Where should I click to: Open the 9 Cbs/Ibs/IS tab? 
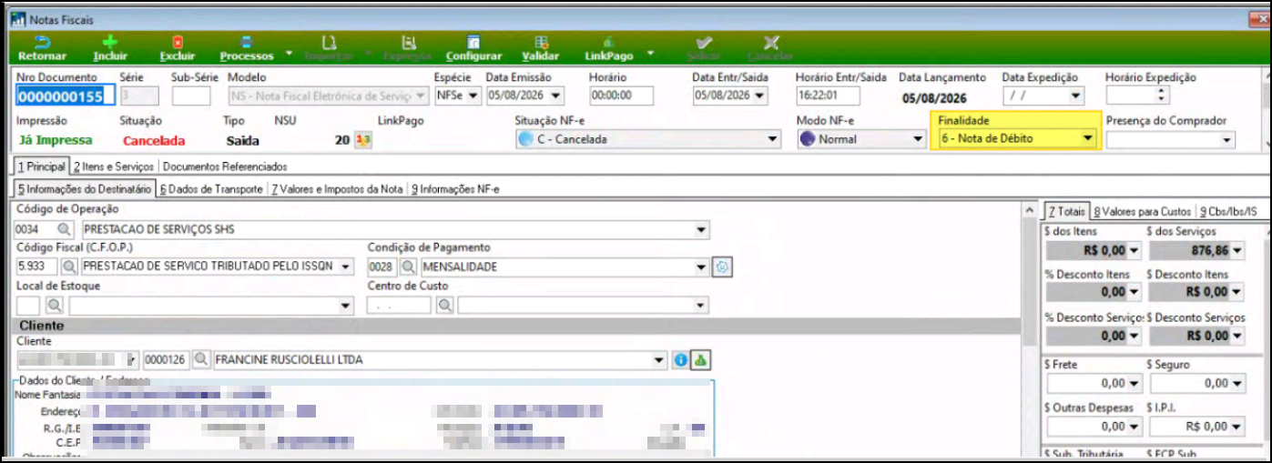pyautogui.click(x=1228, y=211)
